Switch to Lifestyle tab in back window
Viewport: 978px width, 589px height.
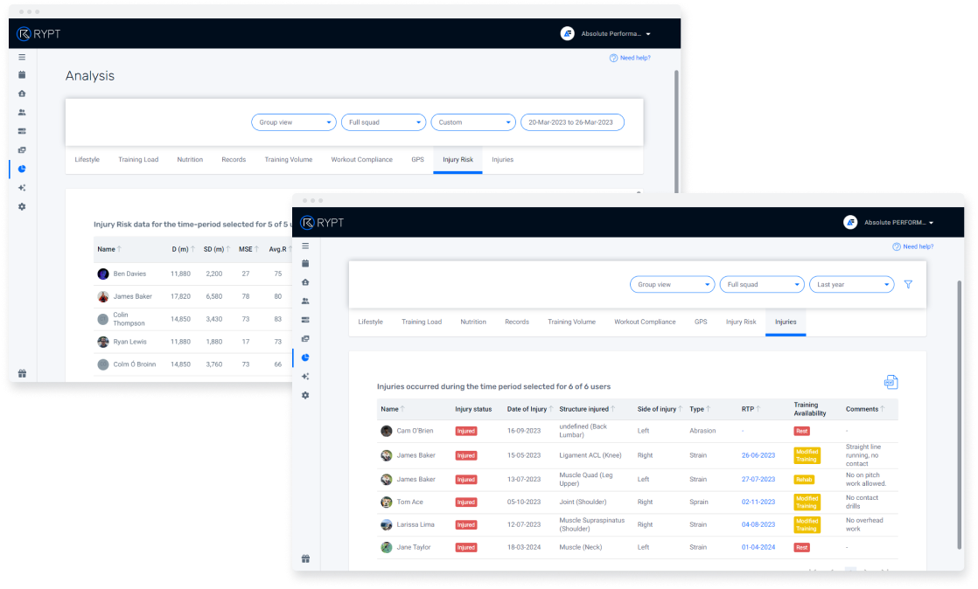[x=87, y=160]
